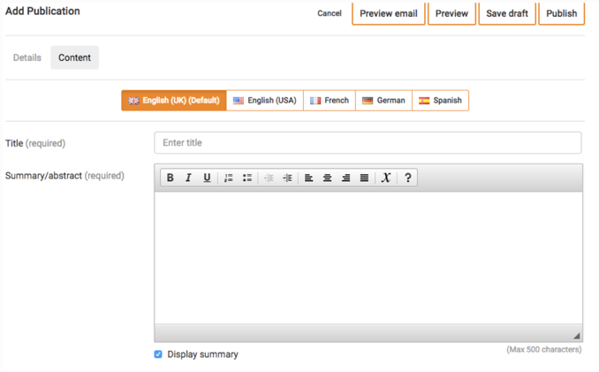The width and height of the screenshot is (599, 372).
Task: Switch to Spanish language tab
Action: click(440, 101)
